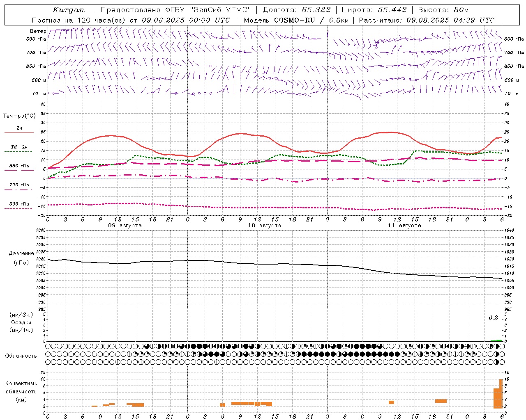Click the "Тем-ра(°C)" temperature label
Image resolution: width=526 pixels, height=420 pixels.
click(x=19, y=116)
